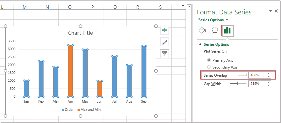Click the Series Overlap 100% value field
The image size is (281, 123).
coord(257,75)
